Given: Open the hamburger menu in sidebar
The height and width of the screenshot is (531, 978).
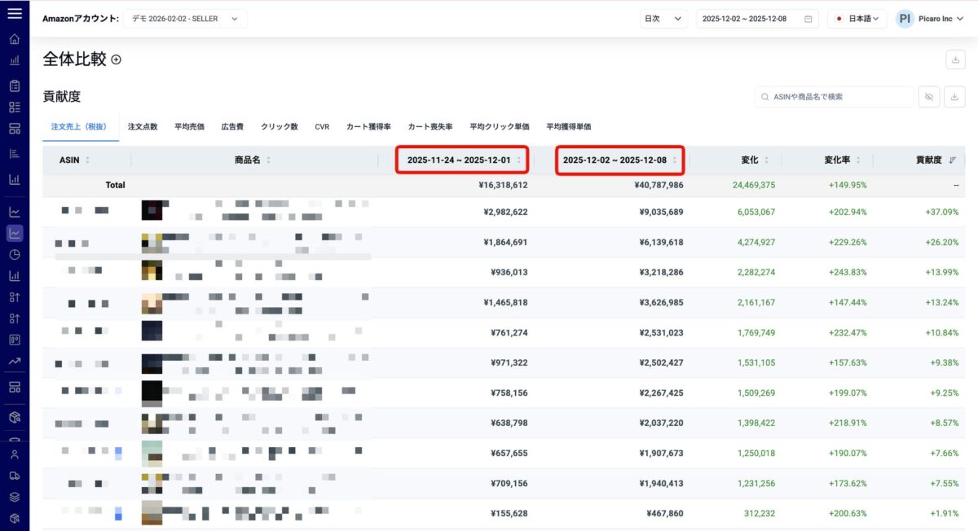Looking at the screenshot, I should [x=14, y=13].
